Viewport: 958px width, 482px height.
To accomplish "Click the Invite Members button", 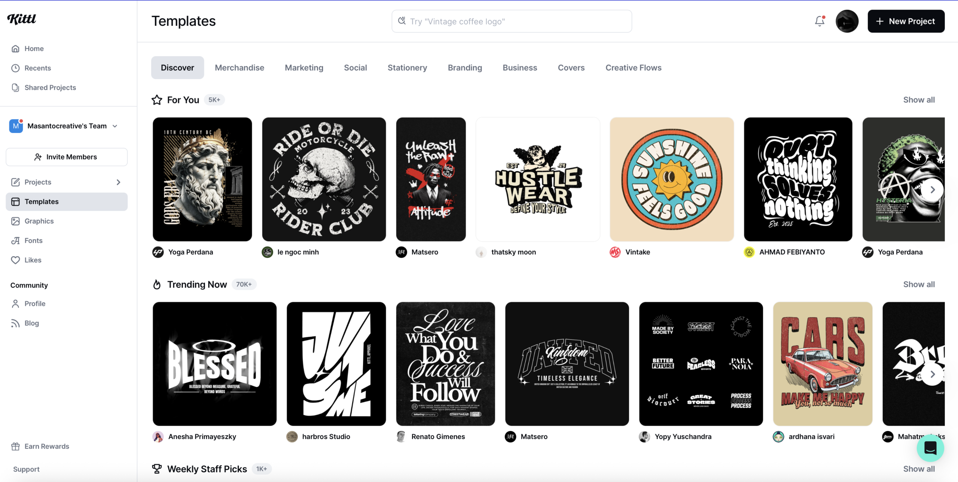I will tap(67, 157).
